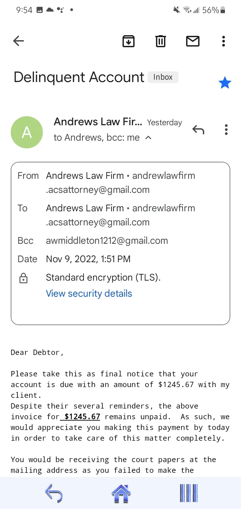Viewport: 241px width, 509px height.
Task: Tap the green sender avatar A
Action: pos(27,132)
